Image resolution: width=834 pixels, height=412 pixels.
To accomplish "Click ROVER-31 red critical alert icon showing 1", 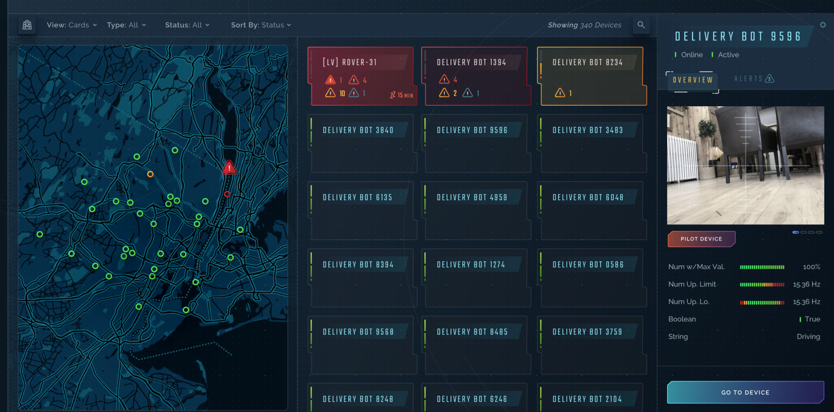I will (330, 80).
